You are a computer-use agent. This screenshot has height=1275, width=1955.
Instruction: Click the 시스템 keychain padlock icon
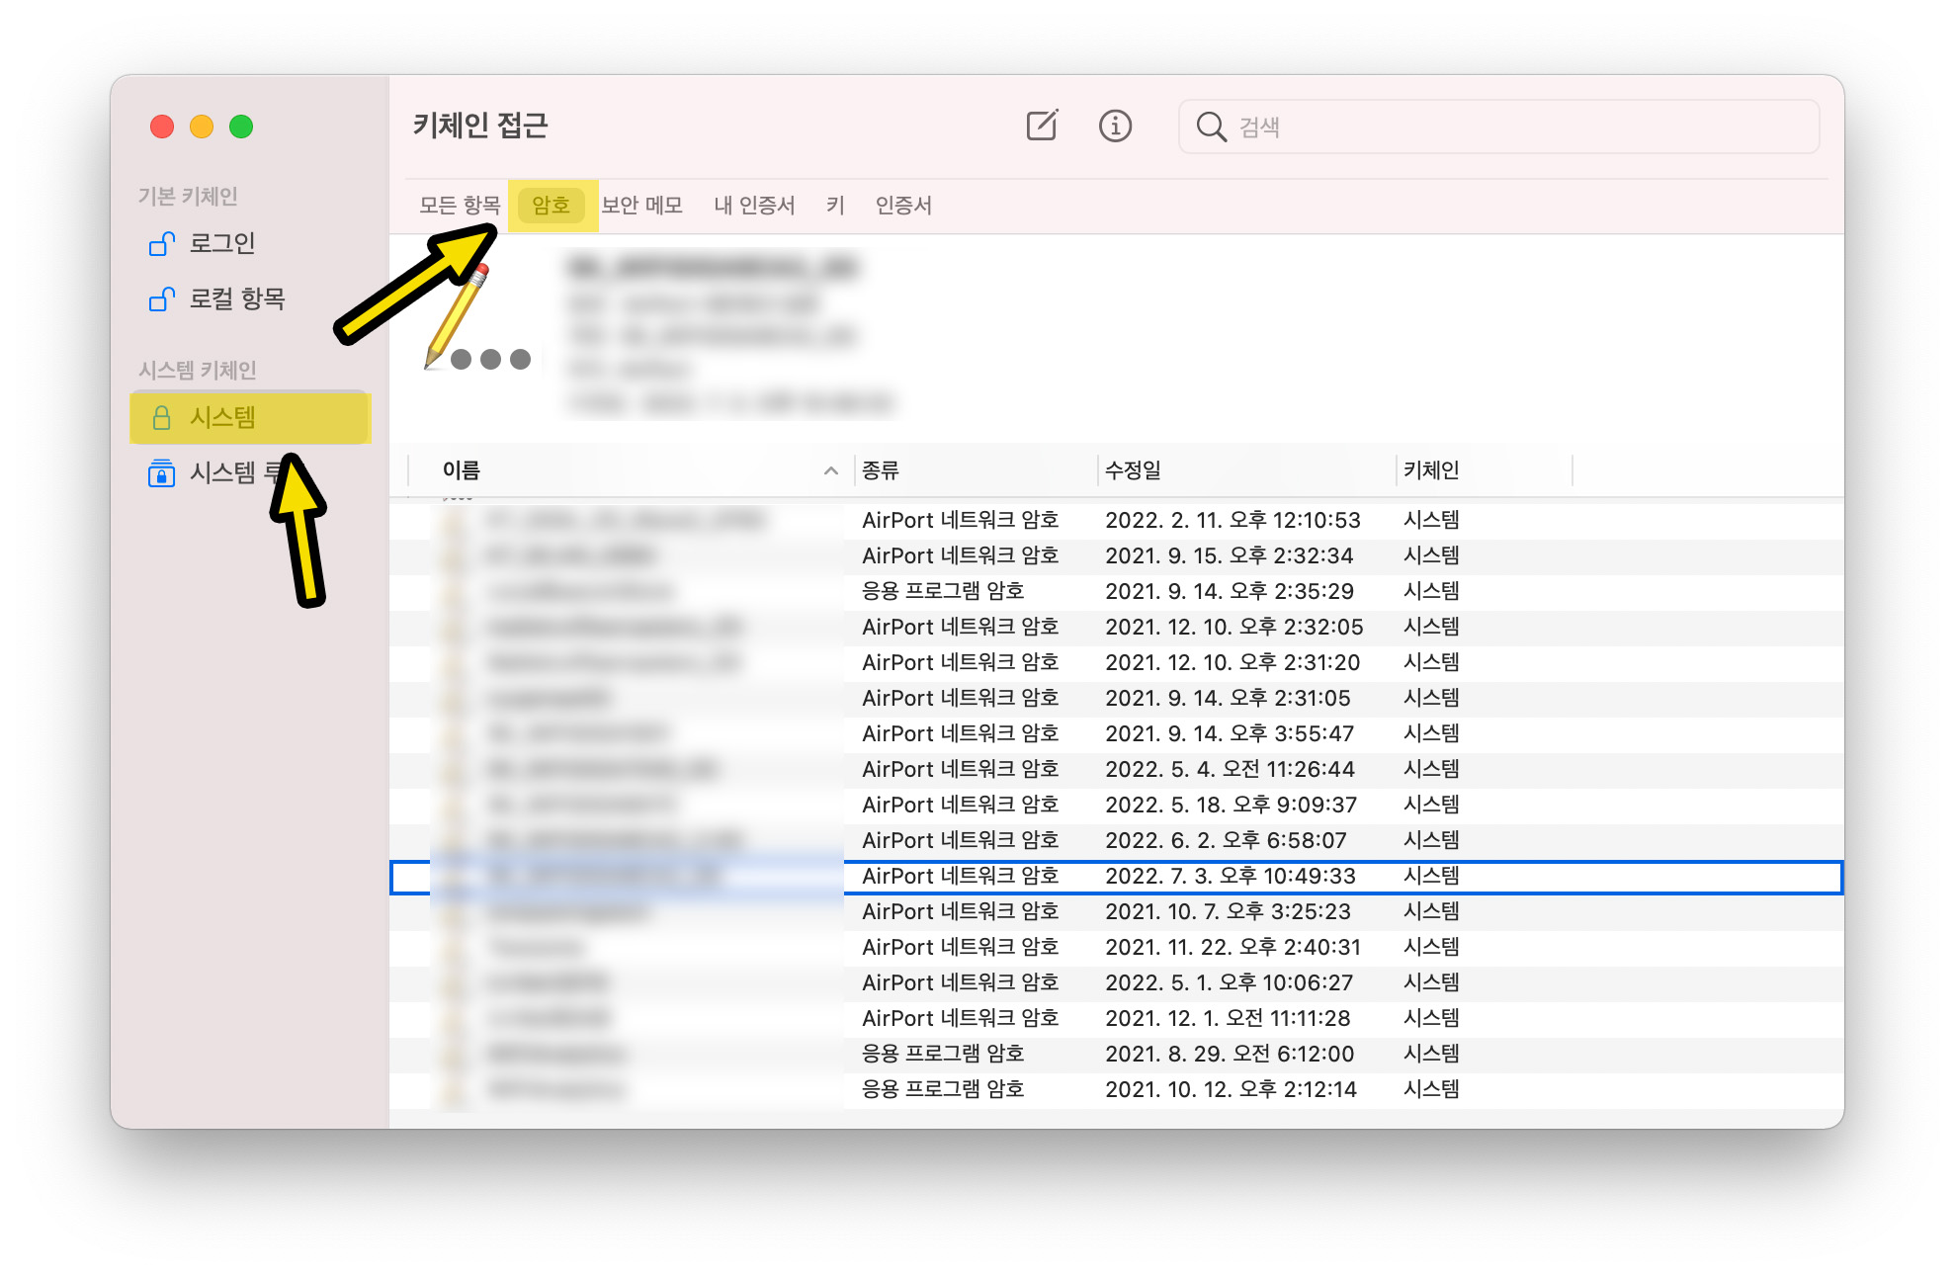pos(161,417)
